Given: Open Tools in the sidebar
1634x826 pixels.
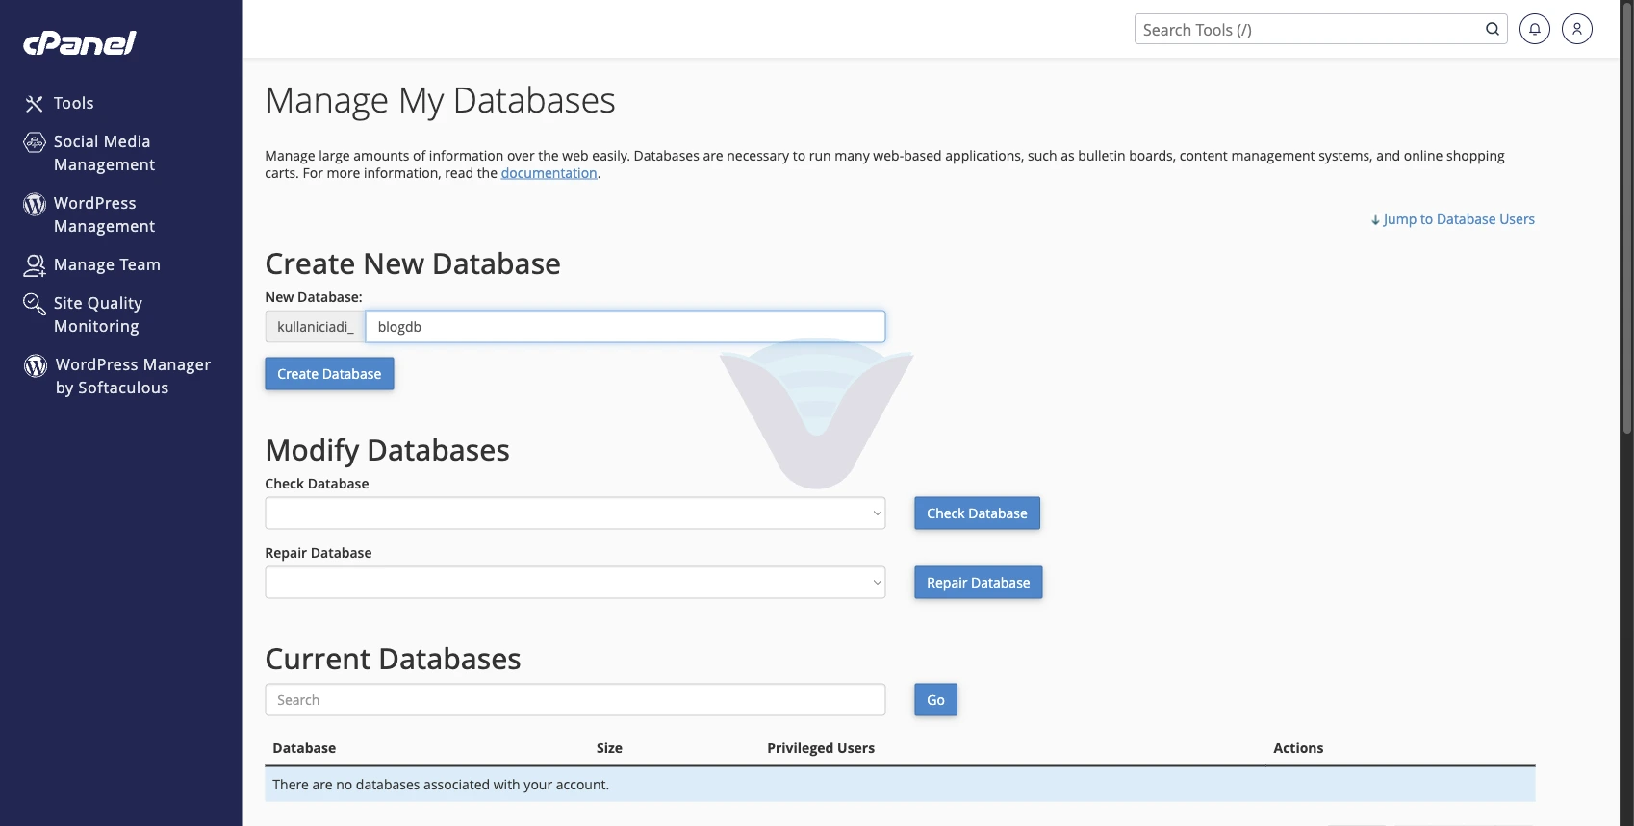Looking at the screenshot, I should pyautogui.click(x=73, y=103).
